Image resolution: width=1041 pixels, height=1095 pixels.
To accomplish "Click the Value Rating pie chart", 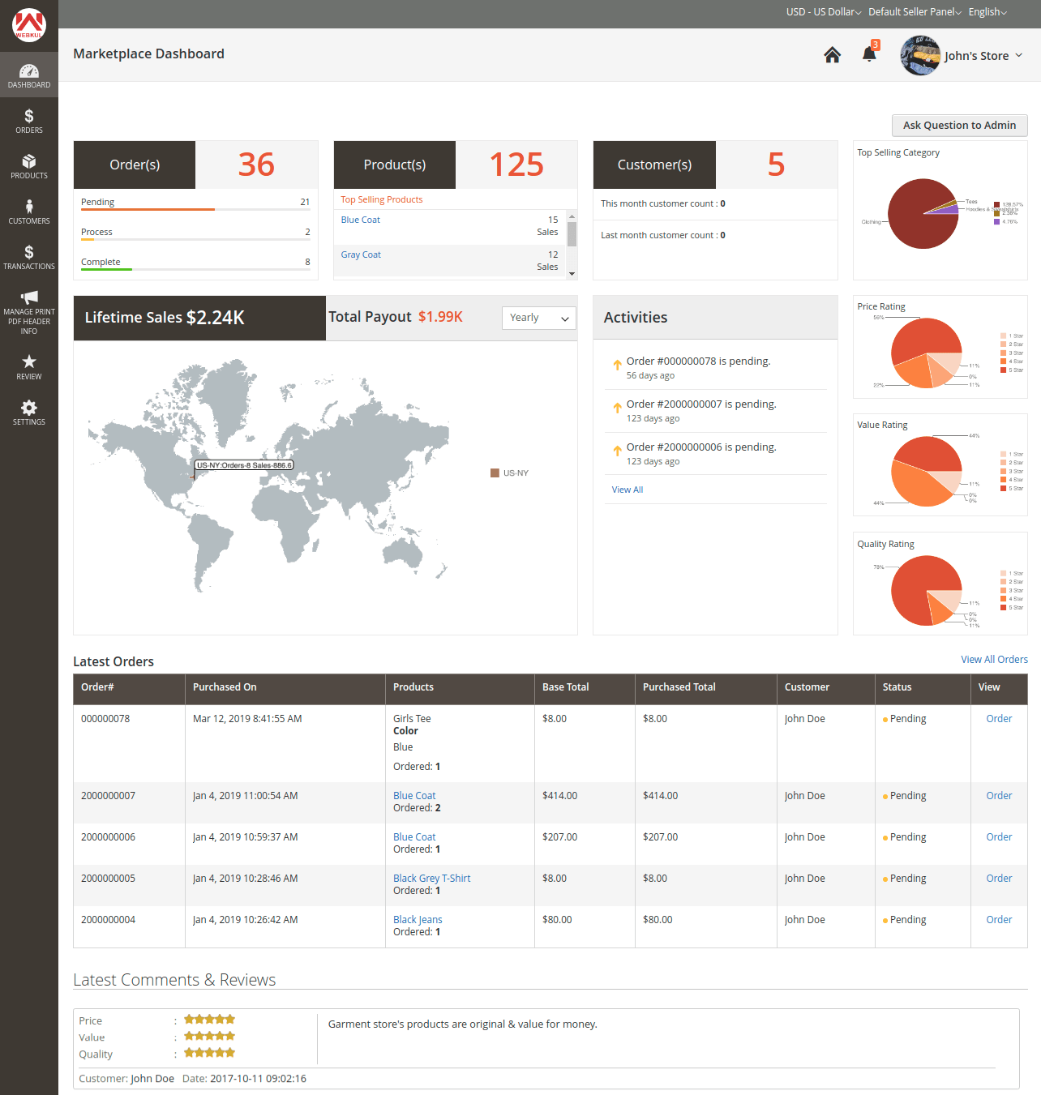I will pos(927,472).
